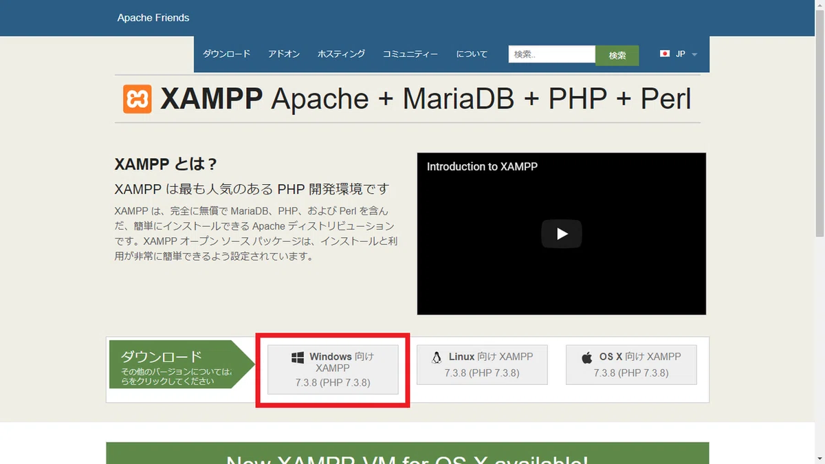Click the Introduction to XAMPP video title

coord(482,166)
